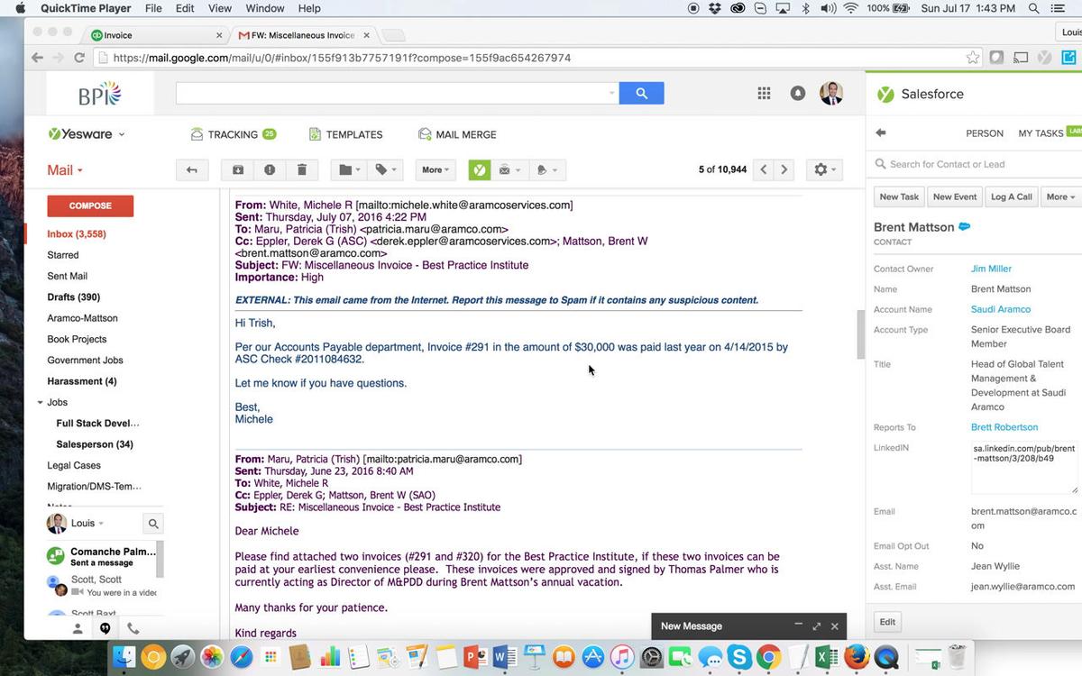Open the Brett Robertson link
Image resolution: width=1082 pixels, height=676 pixels.
tap(1004, 427)
